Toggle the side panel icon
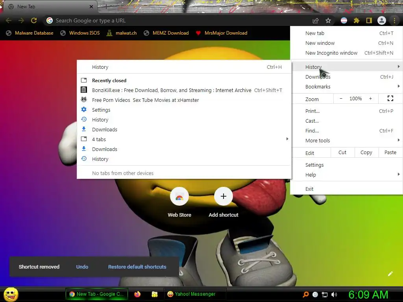The width and height of the screenshot is (403, 302). [x=369, y=20]
